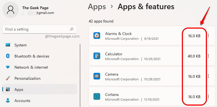Click the Accounts person icon
This screenshot has height=107, width=217.
point(8,101)
